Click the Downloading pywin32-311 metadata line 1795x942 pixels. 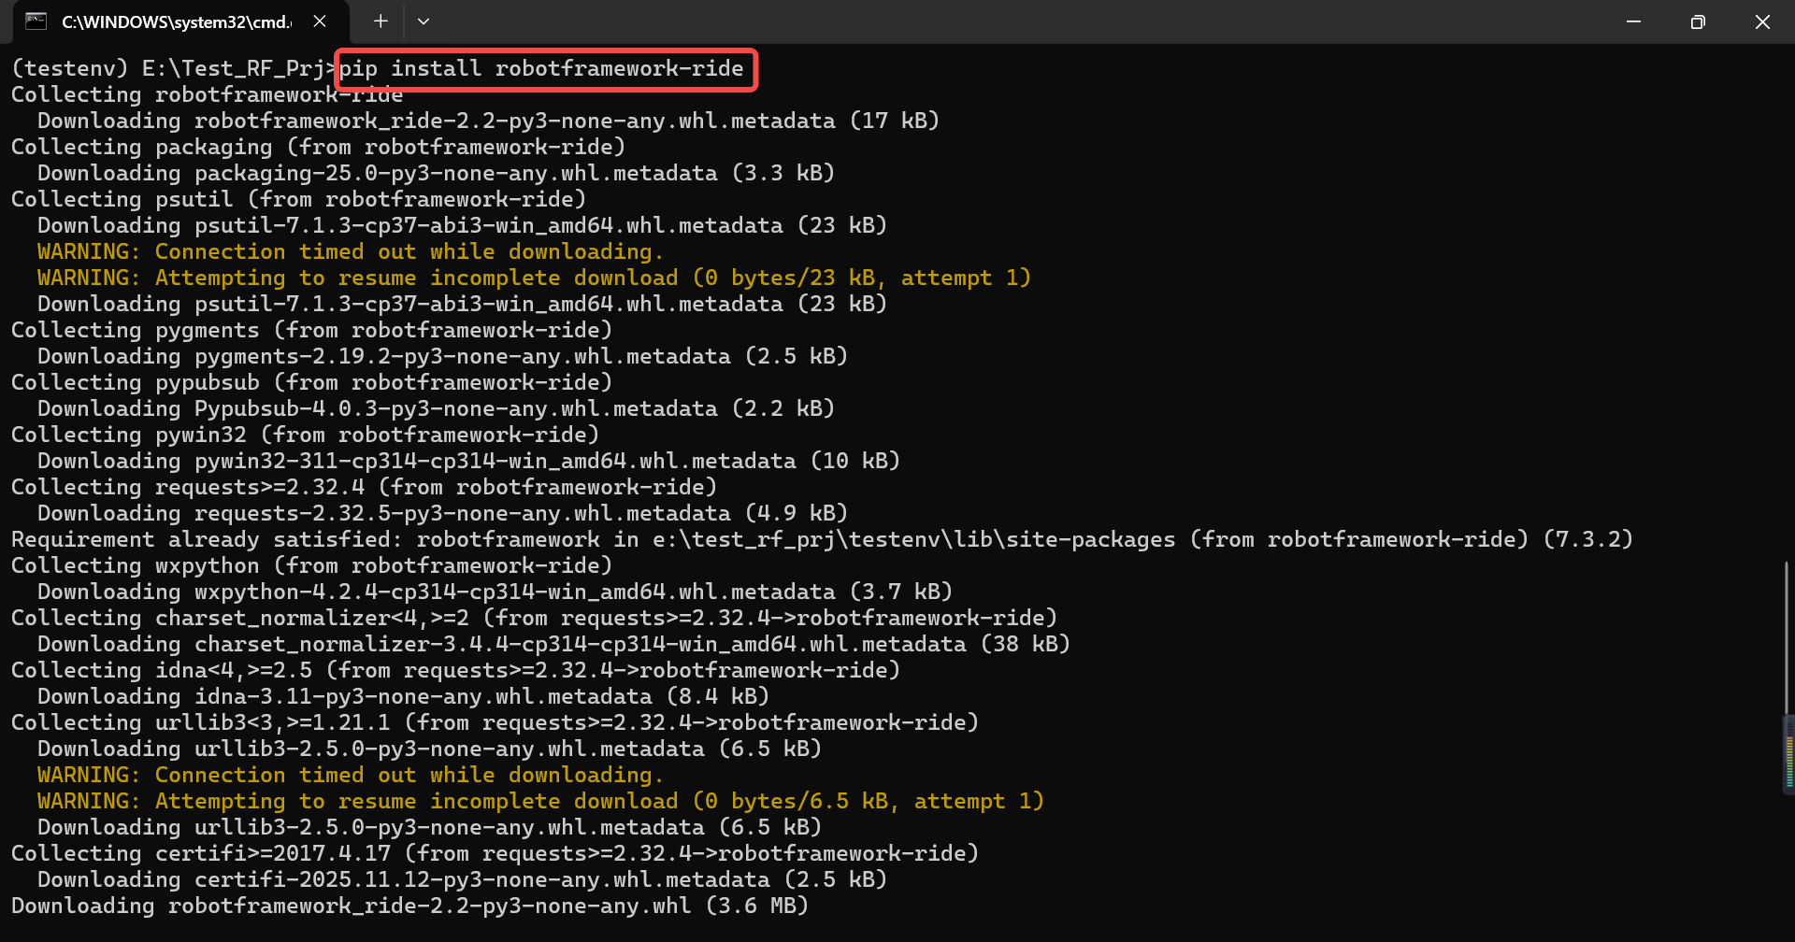coord(468,461)
